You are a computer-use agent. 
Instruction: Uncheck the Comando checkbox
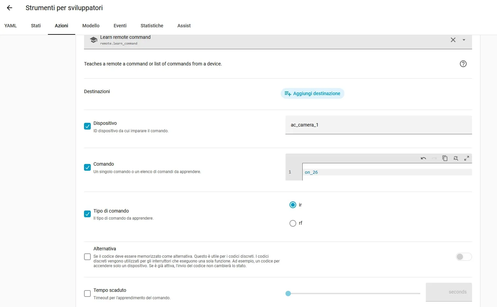coord(87,167)
